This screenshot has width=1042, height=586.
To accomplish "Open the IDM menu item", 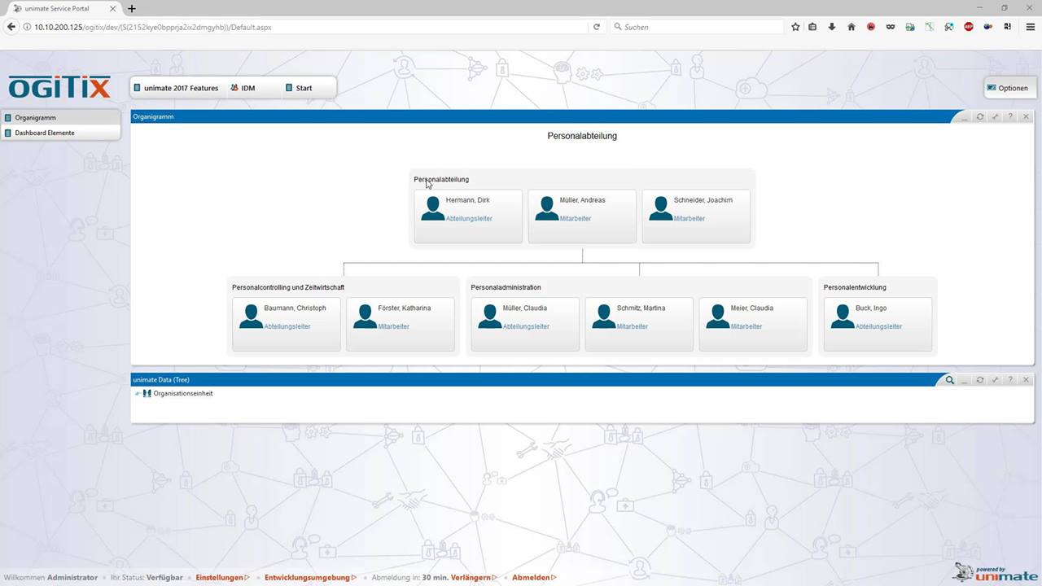I will (x=243, y=88).
